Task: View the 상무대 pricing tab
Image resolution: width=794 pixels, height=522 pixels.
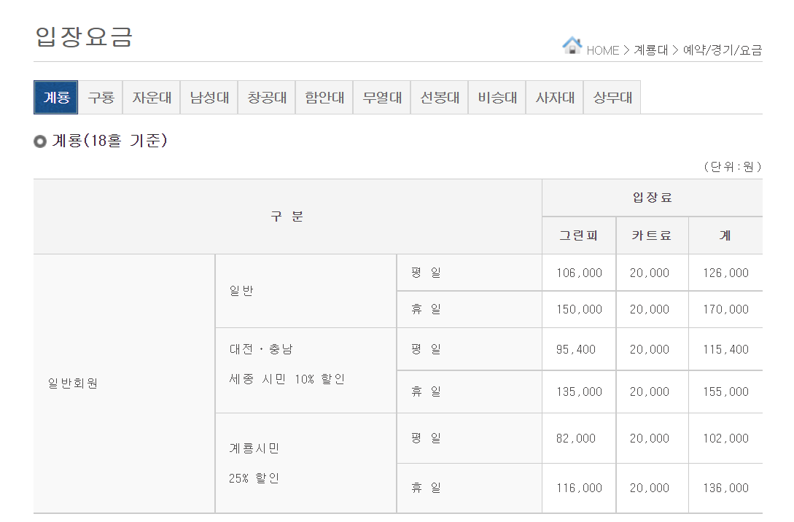Action: point(612,97)
